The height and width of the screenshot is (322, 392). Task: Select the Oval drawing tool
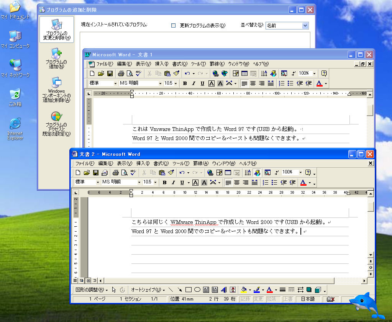(197, 290)
